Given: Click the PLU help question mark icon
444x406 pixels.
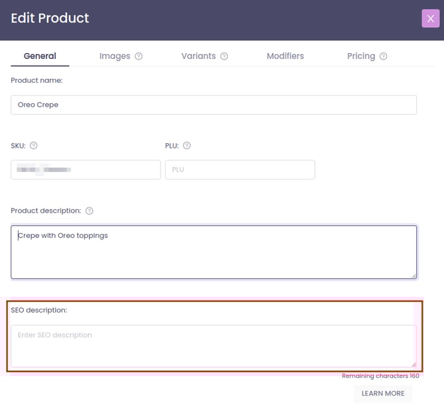Looking at the screenshot, I should pyautogui.click(x=187, y=146).
